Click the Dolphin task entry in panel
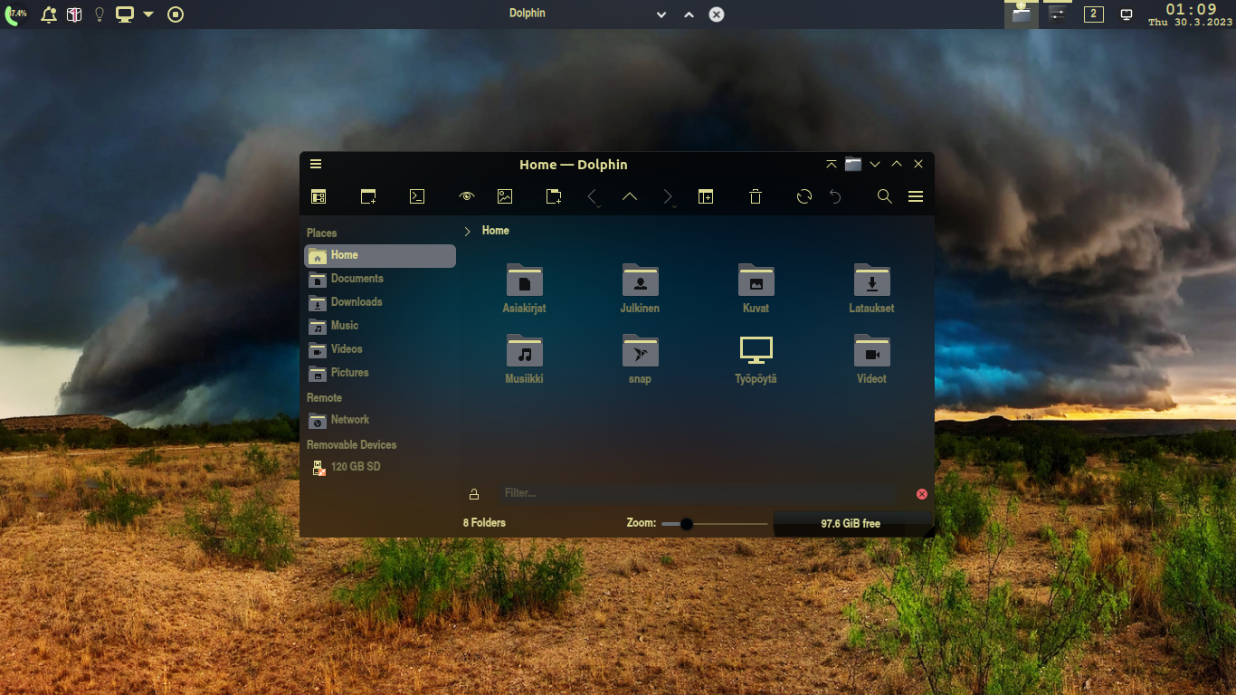 1022,14
